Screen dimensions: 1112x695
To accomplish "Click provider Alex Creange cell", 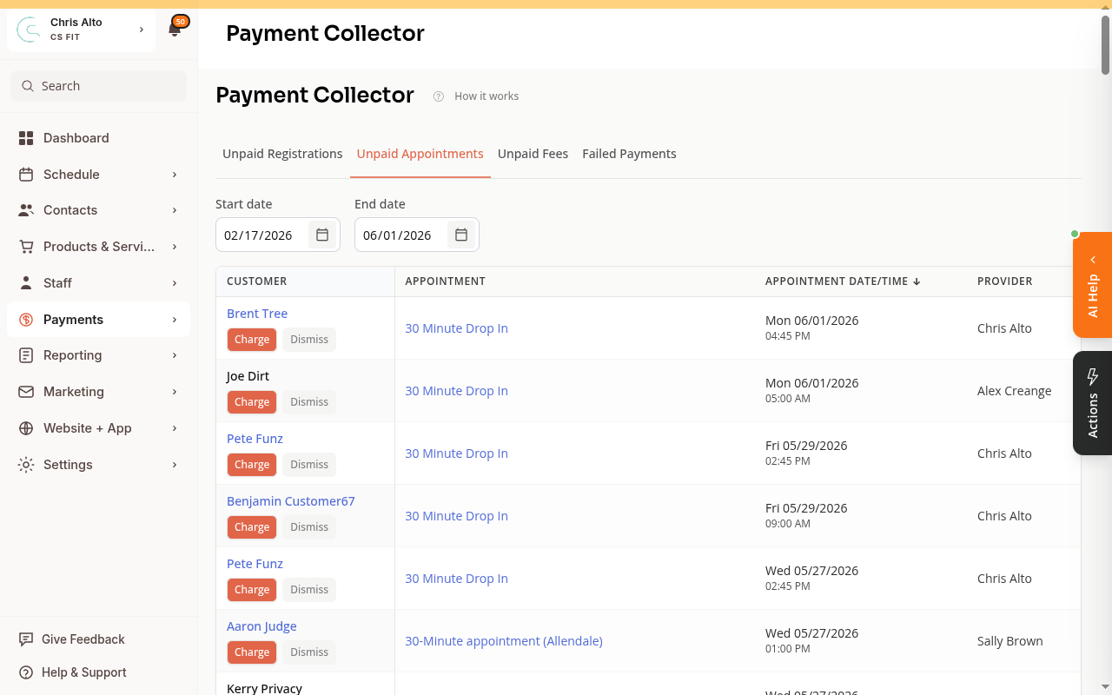I will pos(1015,391).
